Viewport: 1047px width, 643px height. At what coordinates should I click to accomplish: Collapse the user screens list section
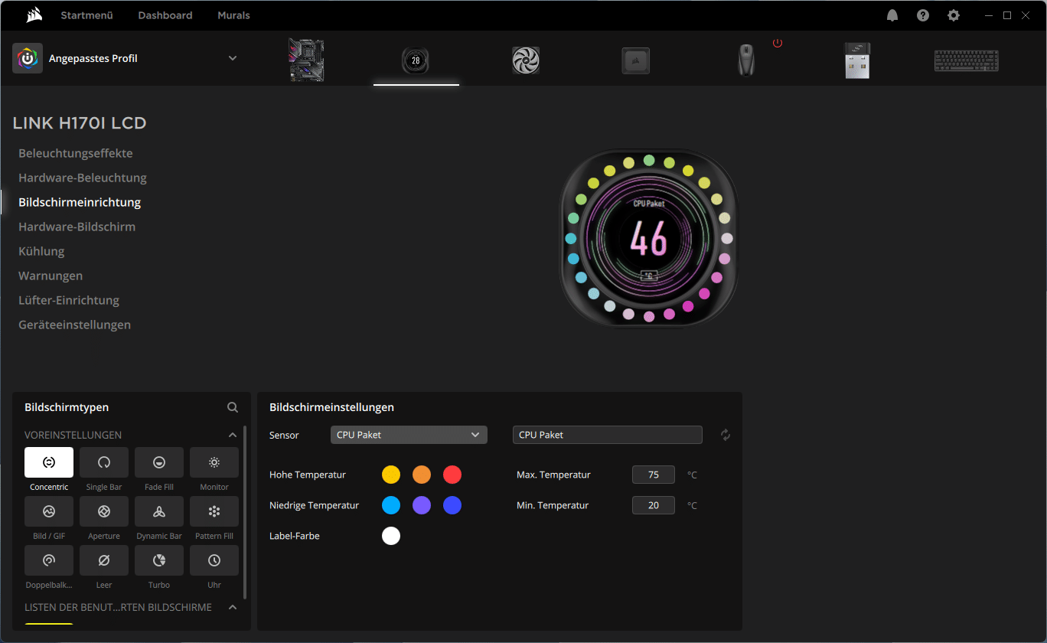pyautogui.click(x=233, y=607)
